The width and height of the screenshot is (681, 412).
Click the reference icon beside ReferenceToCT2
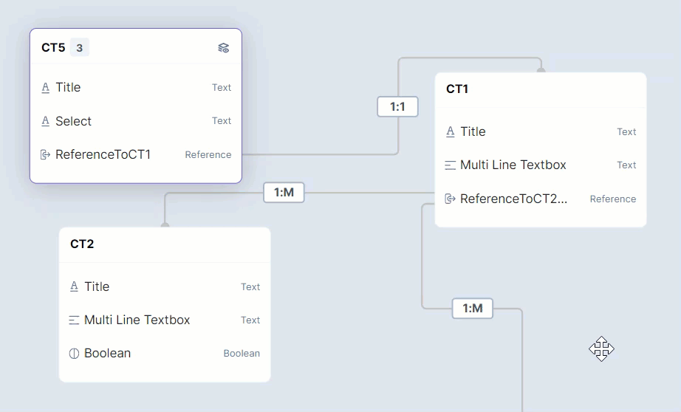pos(451,199)
